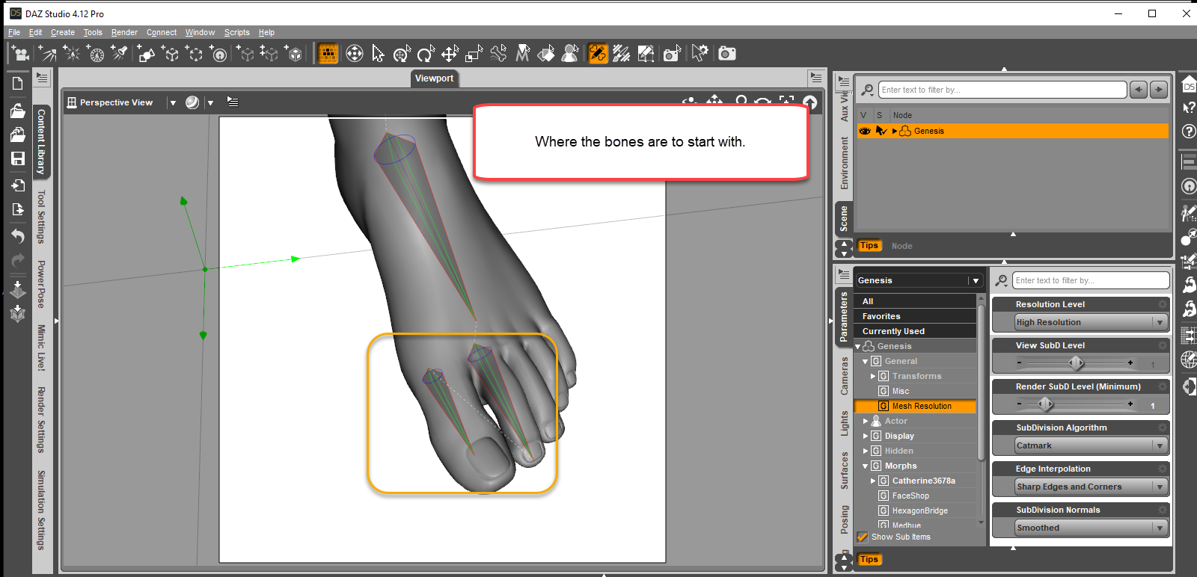This screenshot has height=577, width=1197.
Task: Go to the previous Scene filter with left arrow
Action: pos(1139,90)
